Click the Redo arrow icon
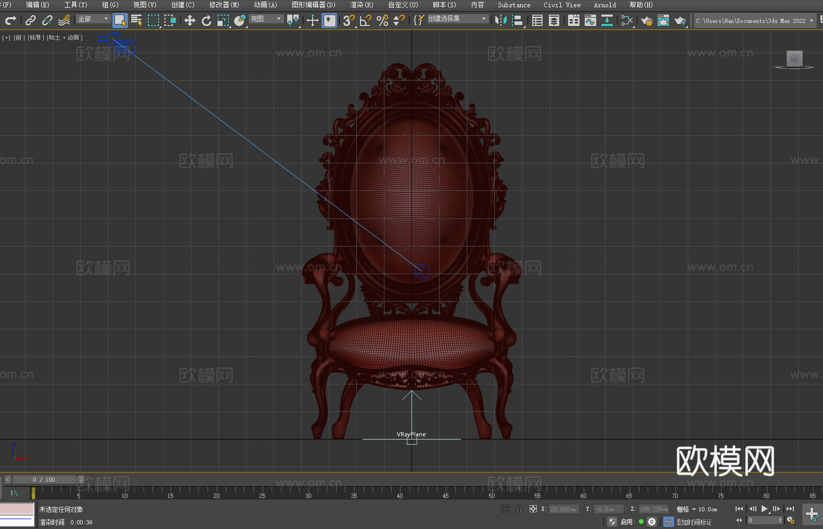Screen dimensions: 823x529 pos(10,20)
